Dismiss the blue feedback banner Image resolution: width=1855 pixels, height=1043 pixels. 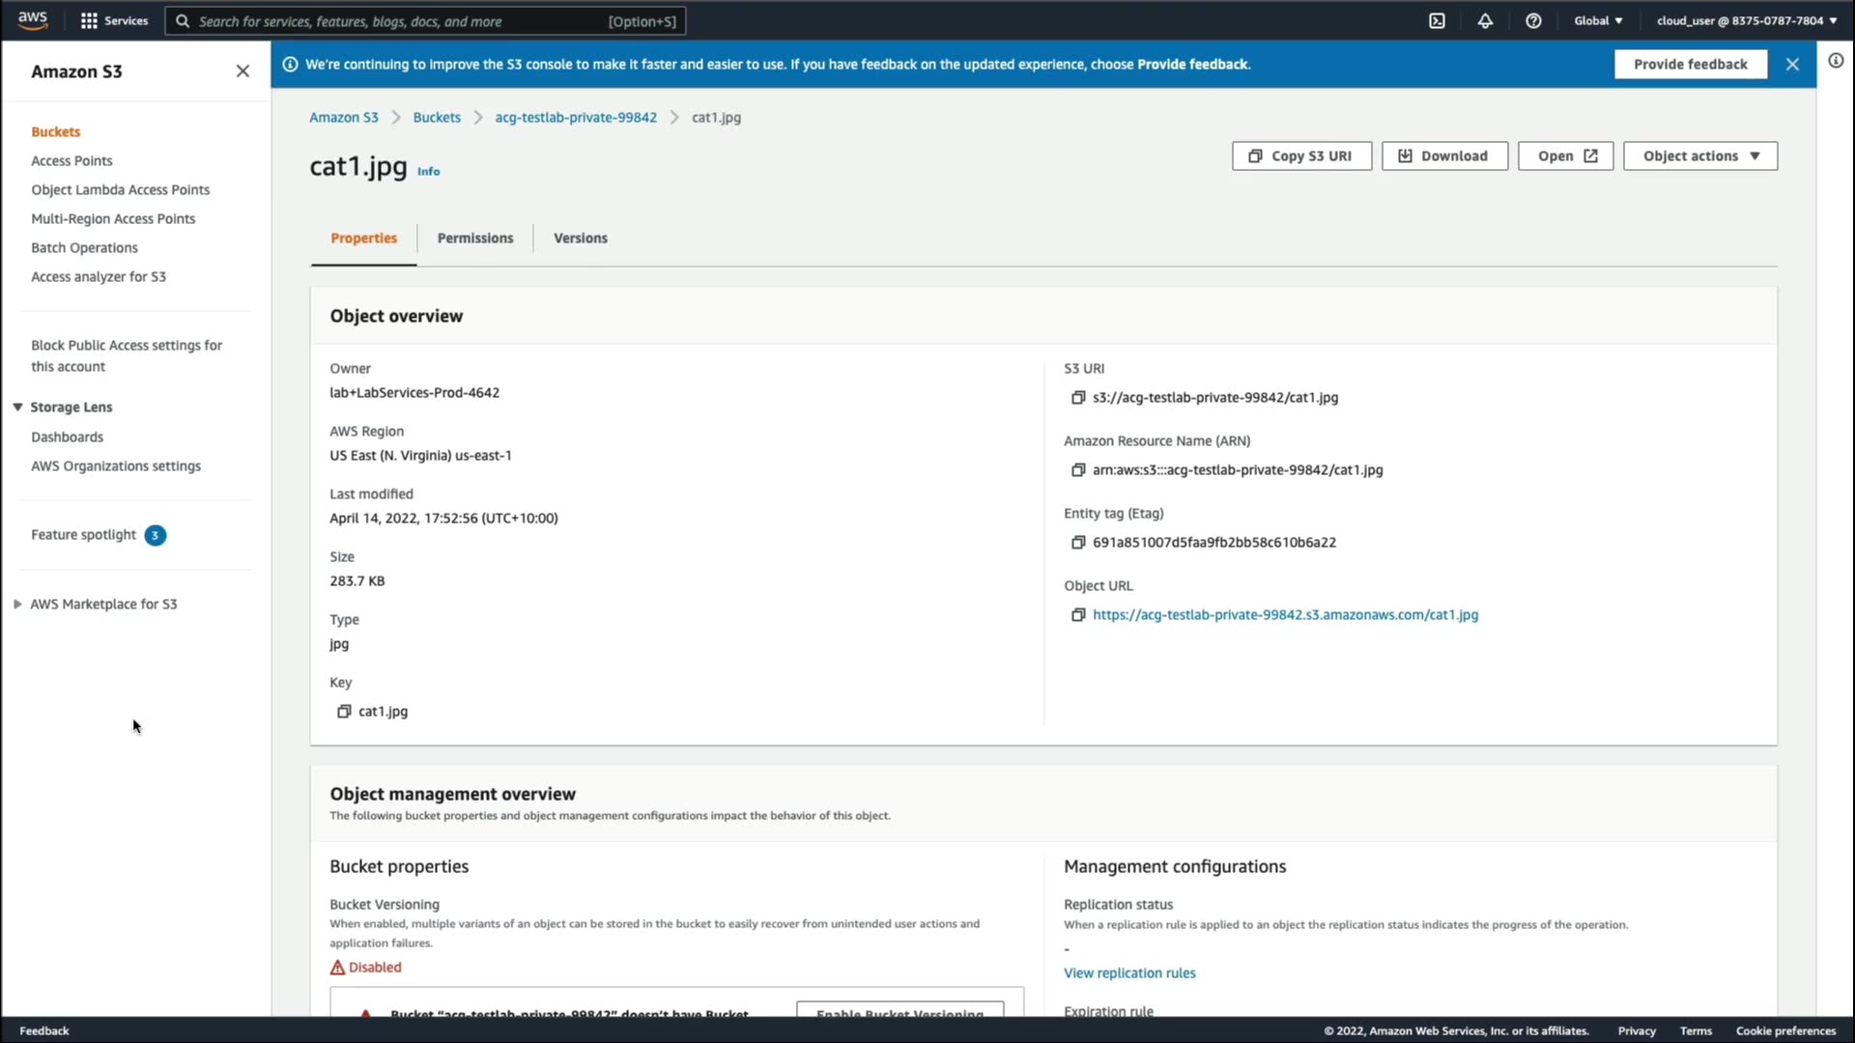click(x=1792, y=65)
